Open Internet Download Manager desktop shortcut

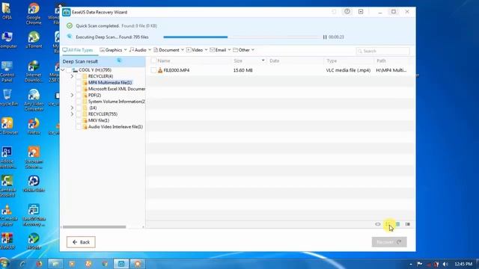pos(34,72)
